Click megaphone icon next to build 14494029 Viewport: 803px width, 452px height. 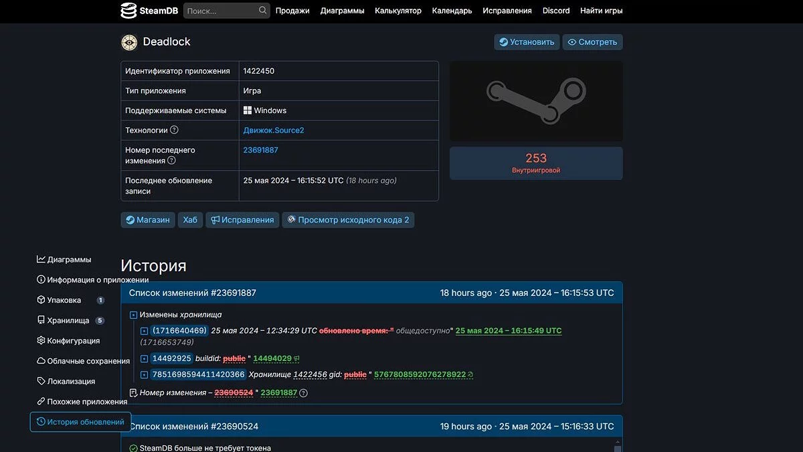pos(296,359)
